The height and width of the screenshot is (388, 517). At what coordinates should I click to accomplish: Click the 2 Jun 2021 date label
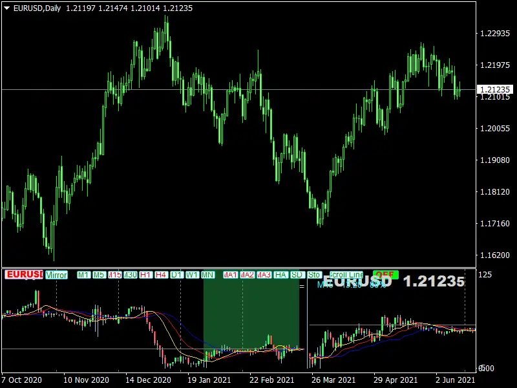tap(455, 380)
